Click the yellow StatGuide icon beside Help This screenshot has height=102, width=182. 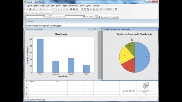click(x=77, y=9)
